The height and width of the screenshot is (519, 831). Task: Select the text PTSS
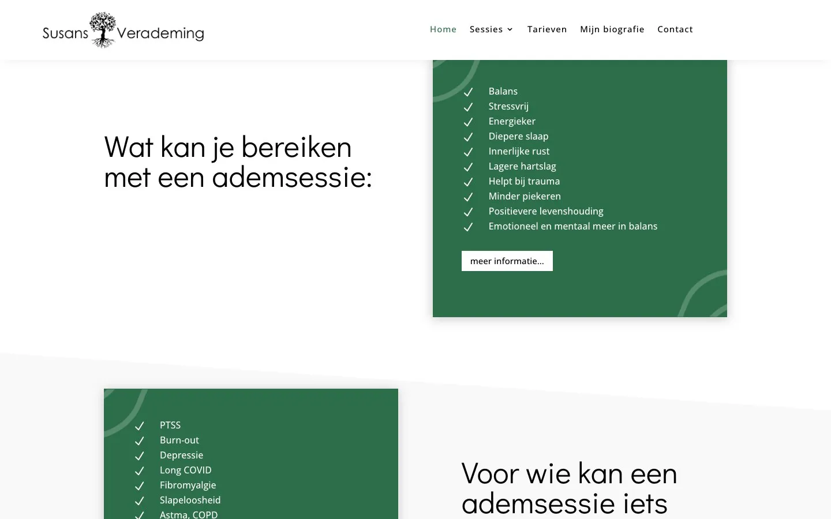pyautogui.click(x=170, y=425)
